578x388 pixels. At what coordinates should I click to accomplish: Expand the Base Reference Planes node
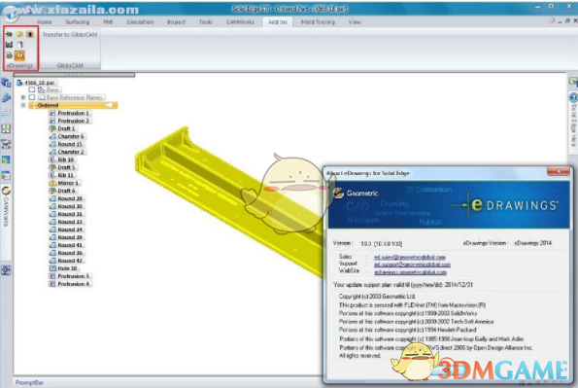coord(23,97)
